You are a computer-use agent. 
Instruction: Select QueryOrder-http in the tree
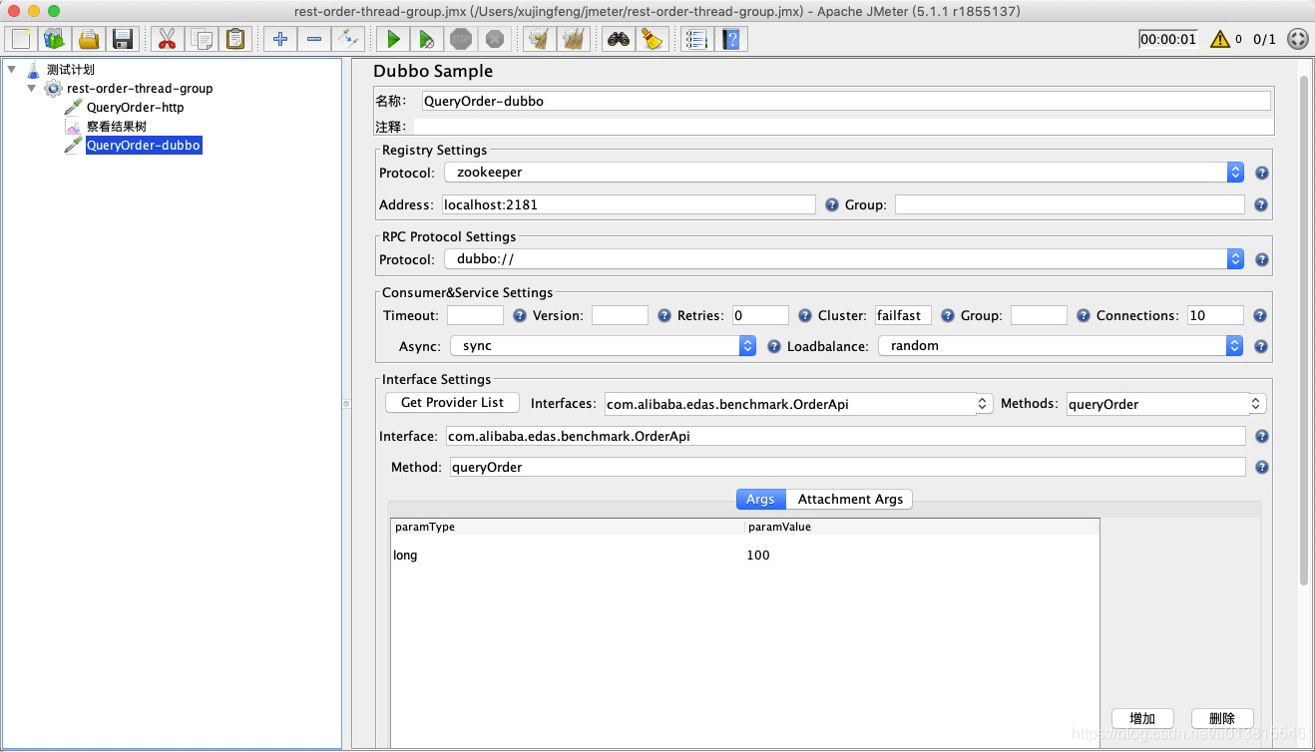click(x=135, y=108)
